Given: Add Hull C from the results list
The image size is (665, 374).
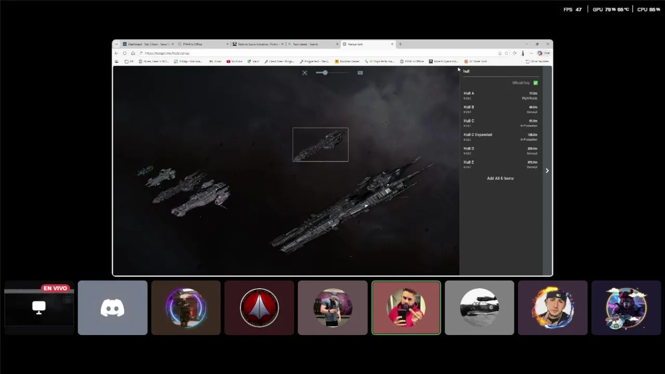Looking at the screenshot, I should [x=500, y=123].
